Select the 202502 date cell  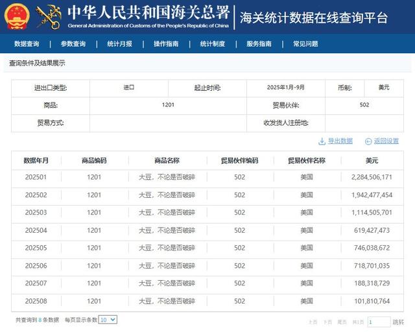coord(36,195)
